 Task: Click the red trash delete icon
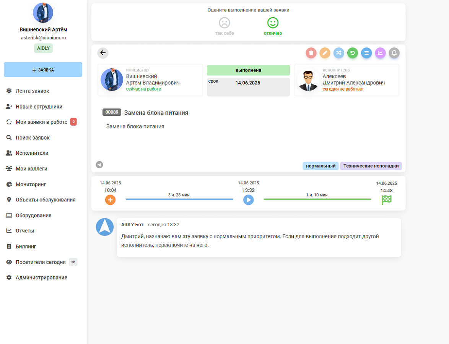tap(311, 53)
